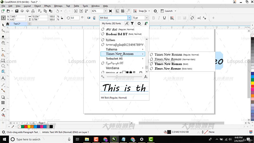The image size is (254, 143).
Task: Select the Ellipse tool
Action: point(3,66)
